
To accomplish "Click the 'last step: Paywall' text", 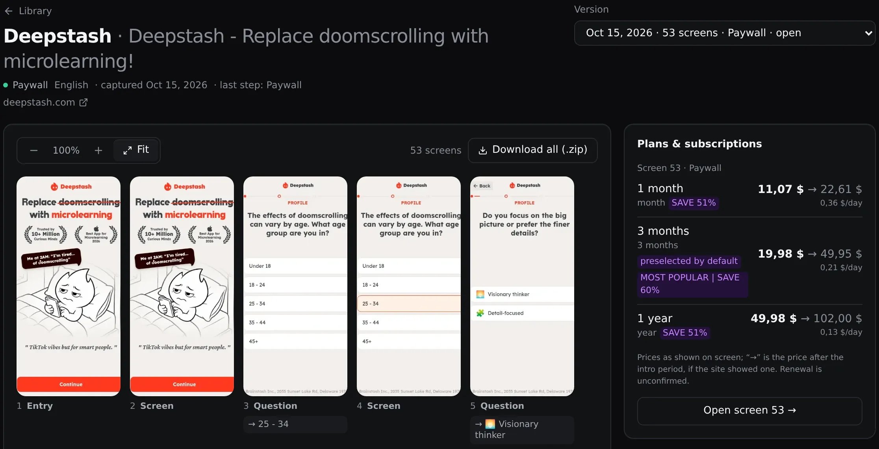I will point(261,85).
